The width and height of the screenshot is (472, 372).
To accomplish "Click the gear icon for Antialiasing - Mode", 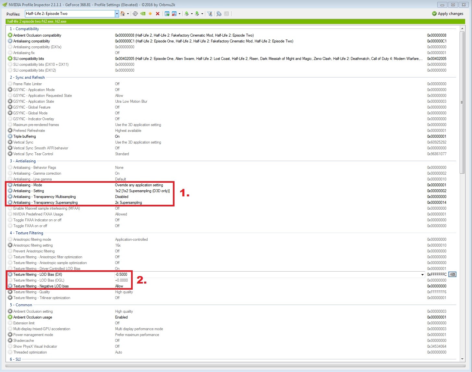I will point(10,185).
